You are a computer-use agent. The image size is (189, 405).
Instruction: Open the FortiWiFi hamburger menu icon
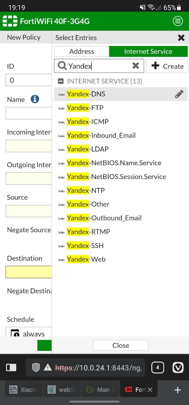pyautogui.click(x=178, y=21)
